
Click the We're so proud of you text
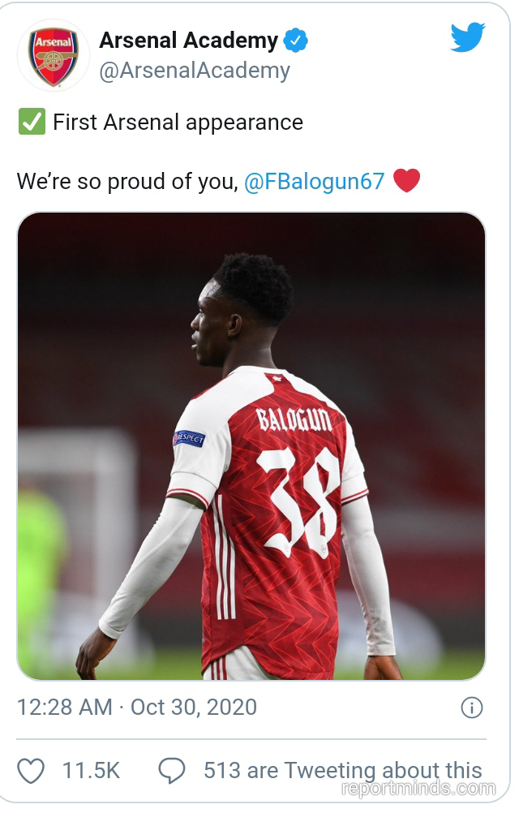point(127,181)
